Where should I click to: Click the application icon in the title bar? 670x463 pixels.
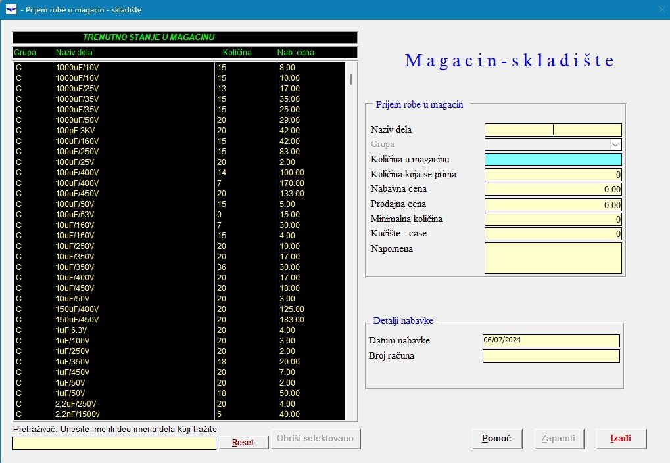click(11, 10)
